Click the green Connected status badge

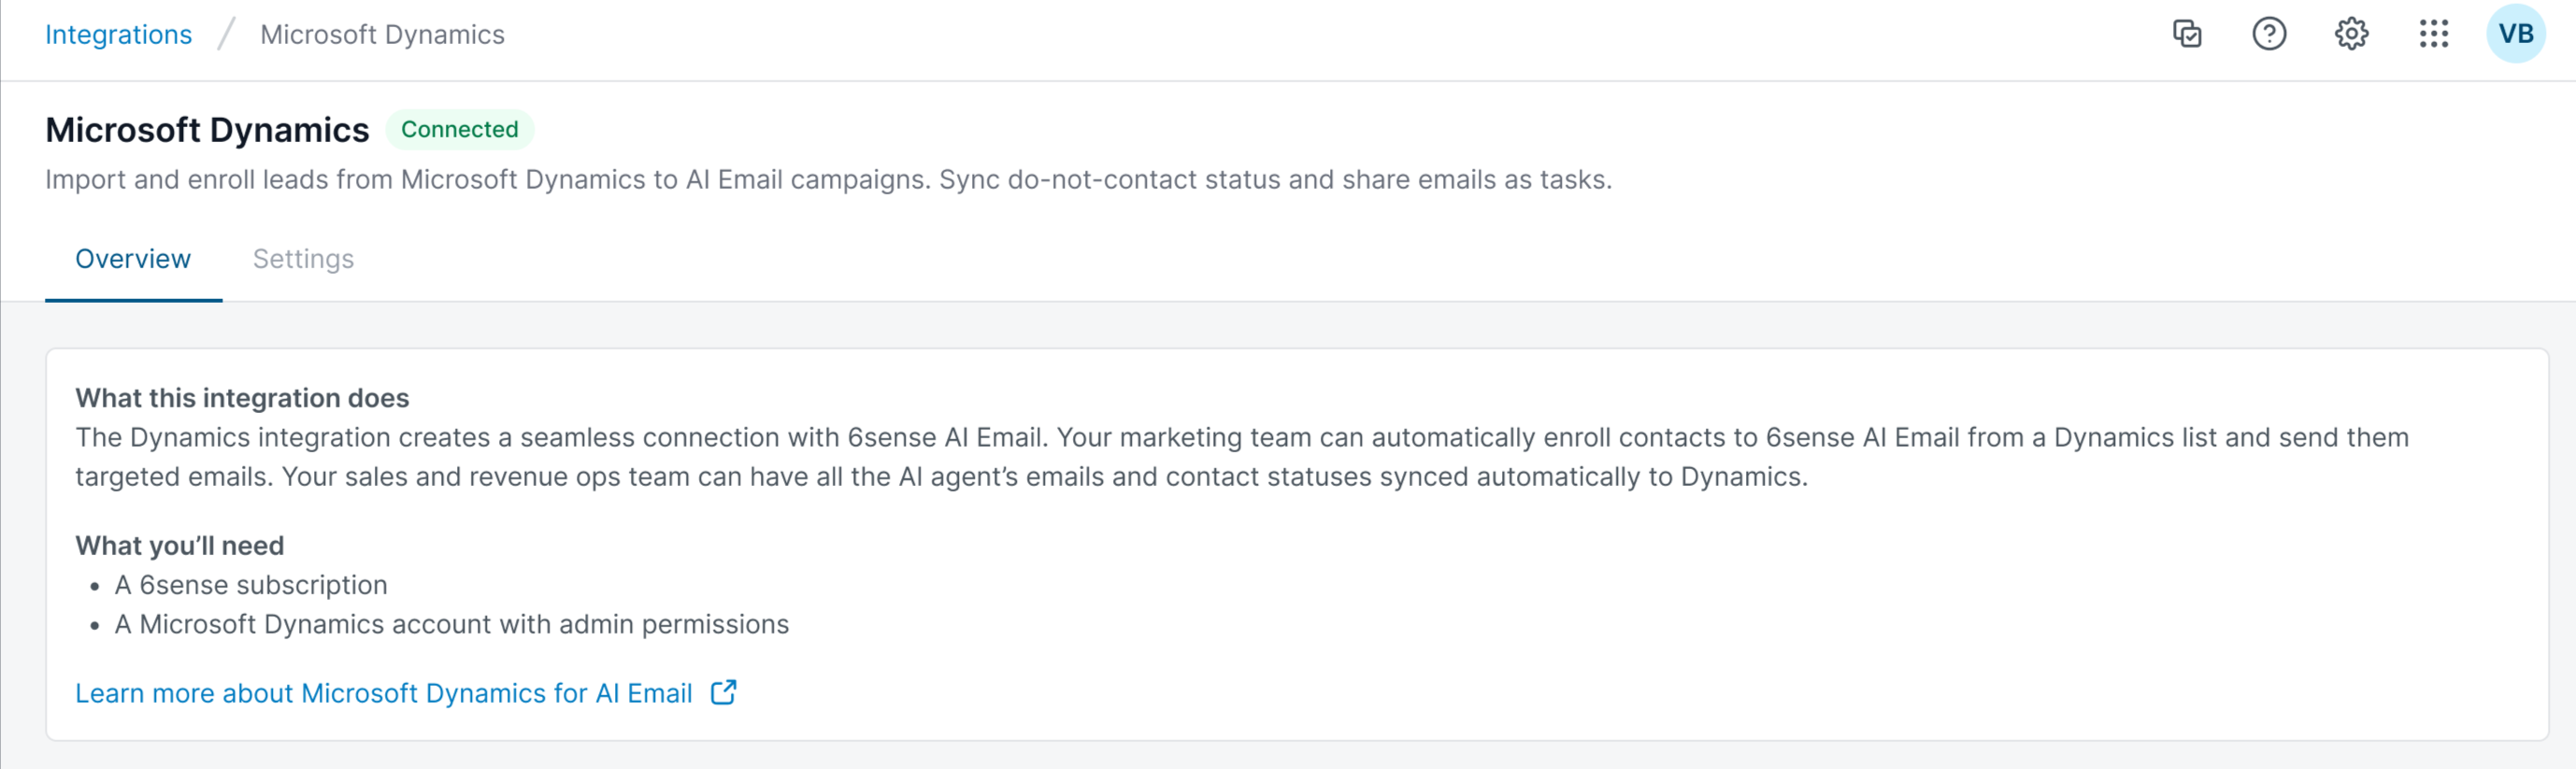[459, 129]
